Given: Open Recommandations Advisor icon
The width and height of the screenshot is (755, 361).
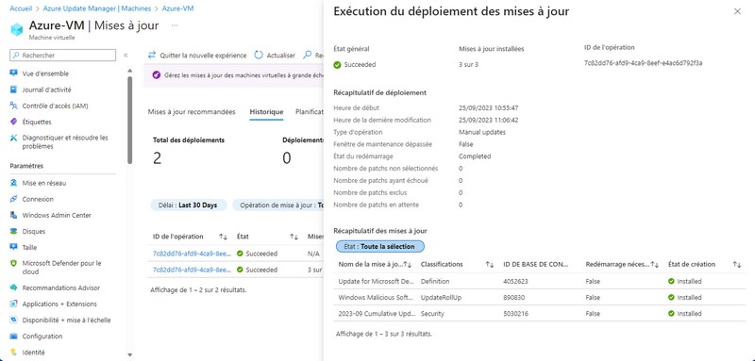Looking at the screenshot, I should 13,287.
